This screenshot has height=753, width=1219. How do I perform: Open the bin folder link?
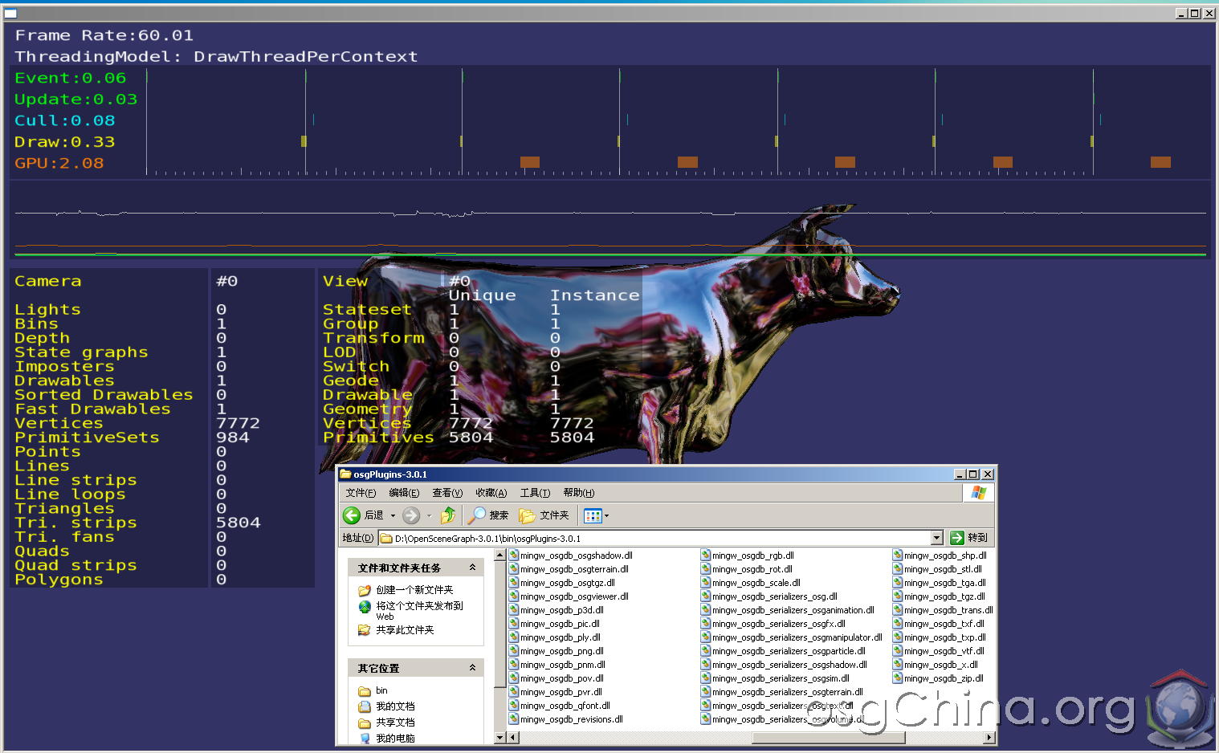[x=381, y=690]
